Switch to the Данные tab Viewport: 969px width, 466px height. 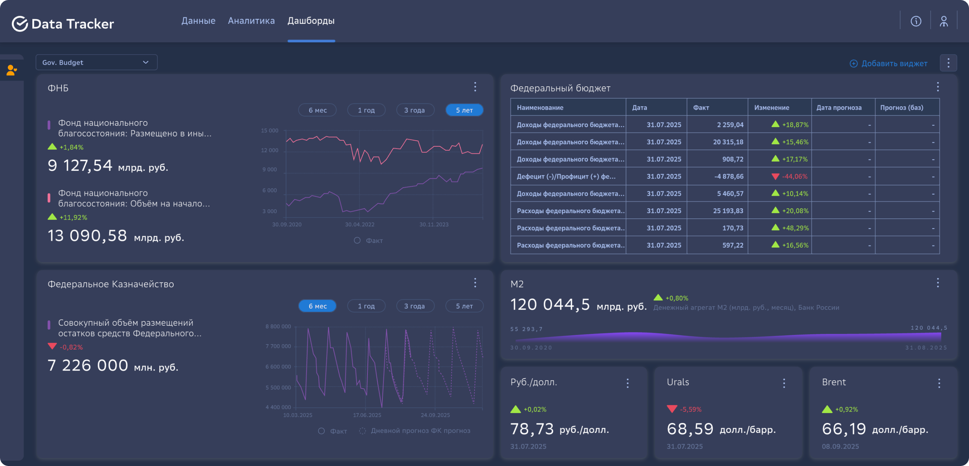click(x=198, y=21)
